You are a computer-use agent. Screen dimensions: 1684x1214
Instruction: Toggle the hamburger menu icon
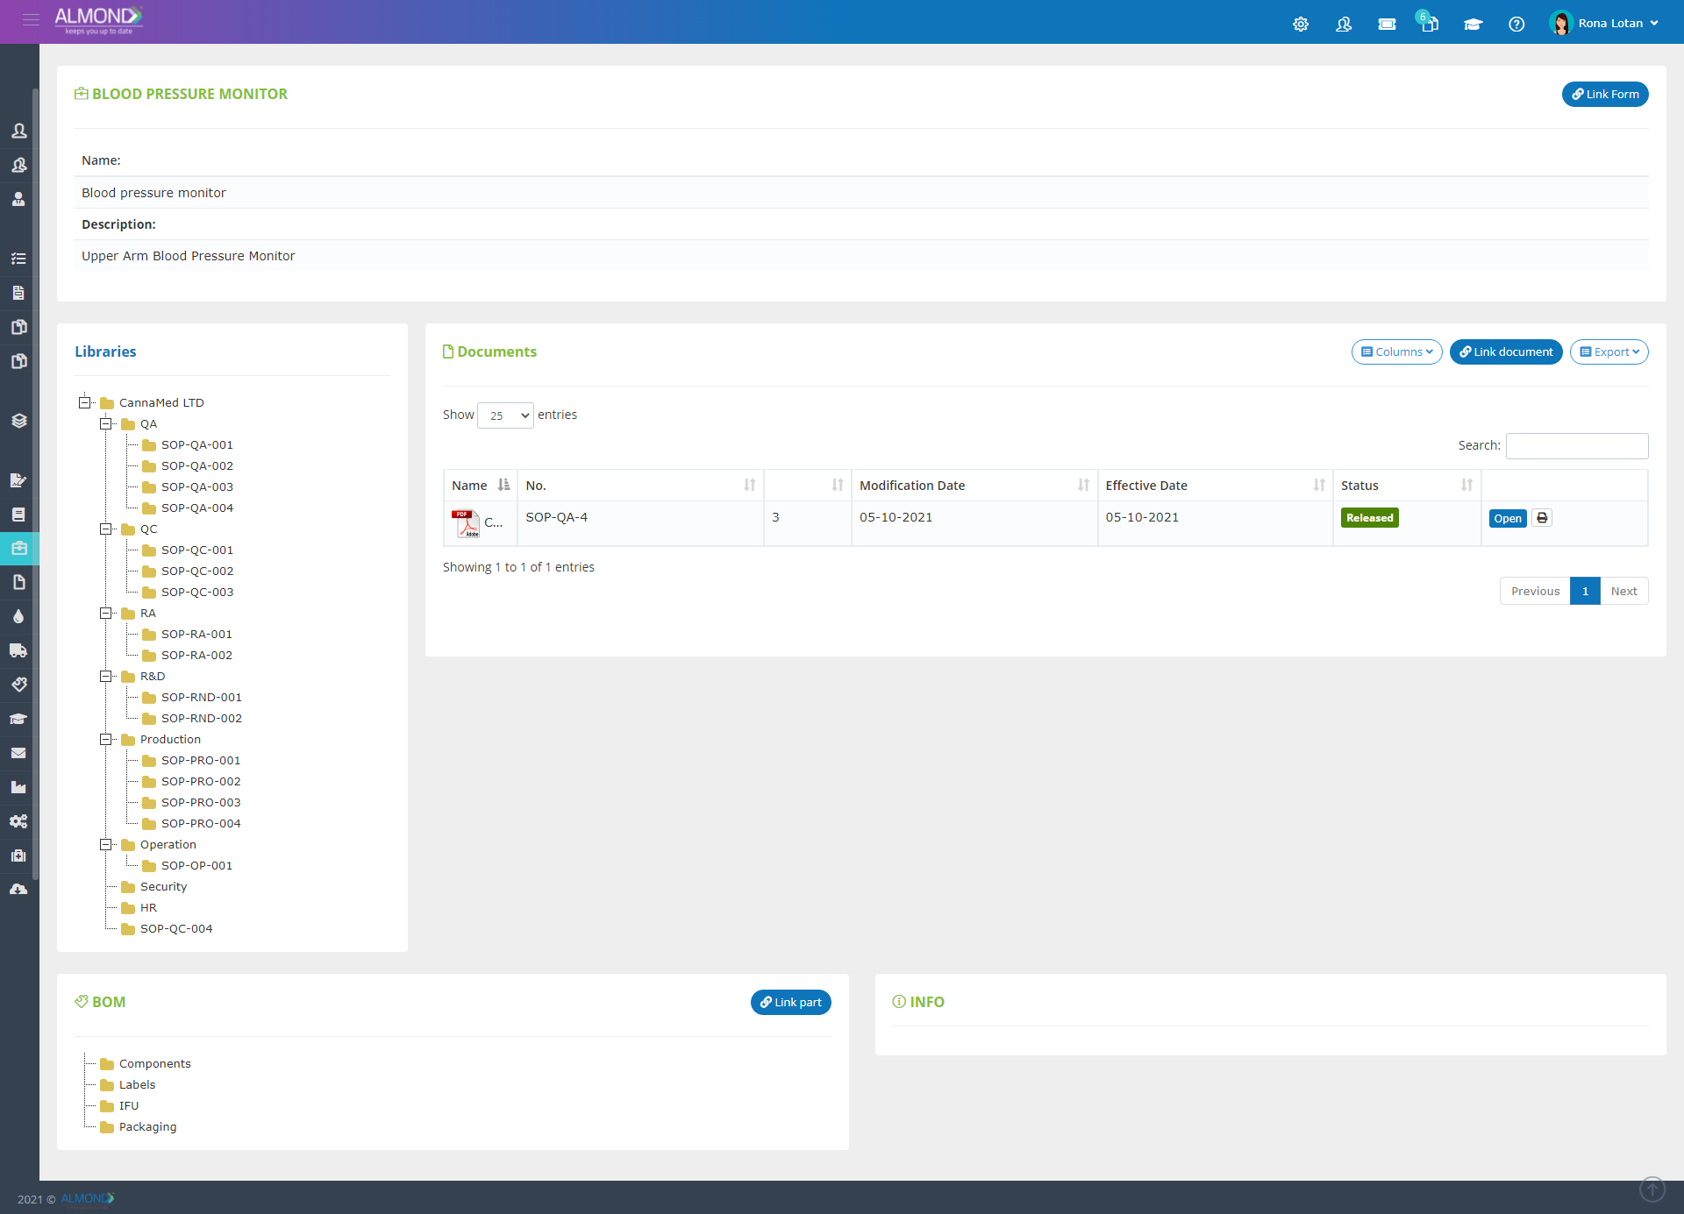(x=31, y=19)
